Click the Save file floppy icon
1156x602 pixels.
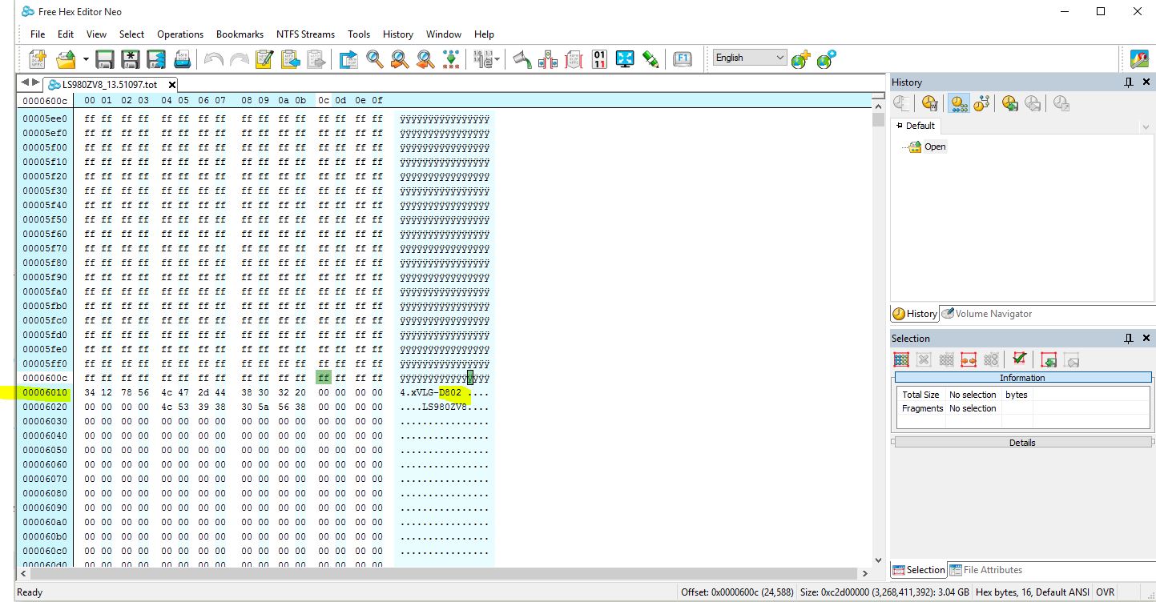[104, 58]
